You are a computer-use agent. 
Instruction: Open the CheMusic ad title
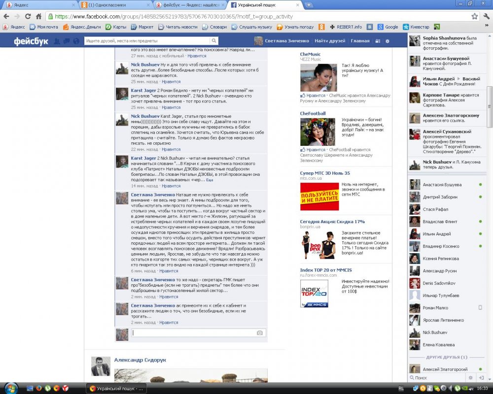(310, 54)
